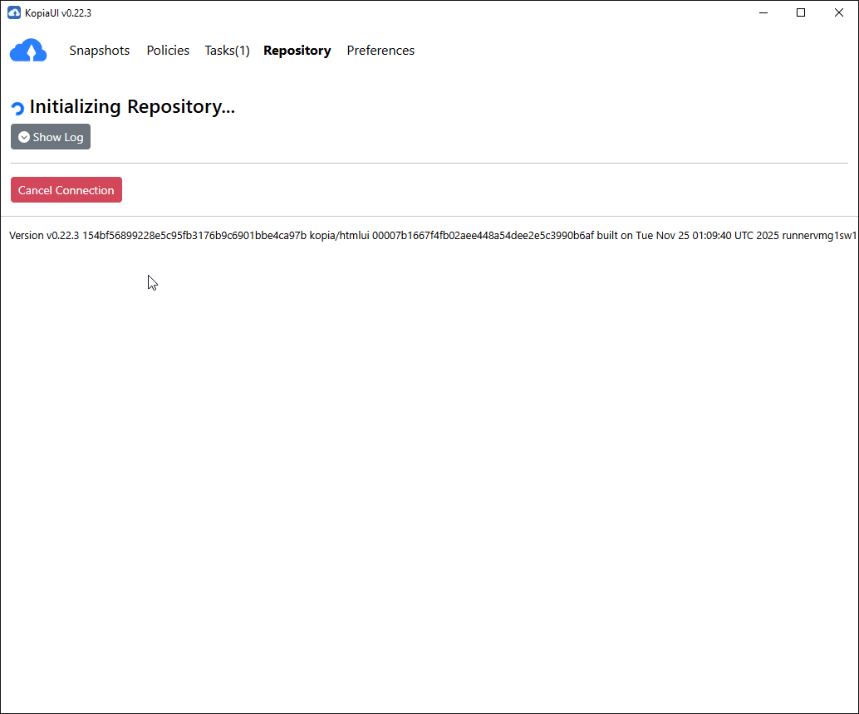Click the Initializing Repository heading
Image resolution: width=859 pixels, height=714 pixels.
tap(132, 107)
